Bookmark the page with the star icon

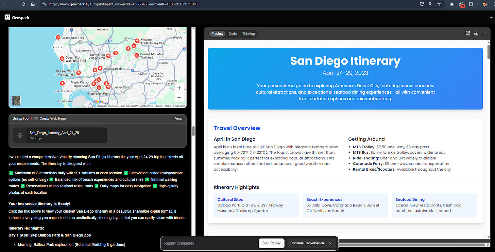point(439,4)
